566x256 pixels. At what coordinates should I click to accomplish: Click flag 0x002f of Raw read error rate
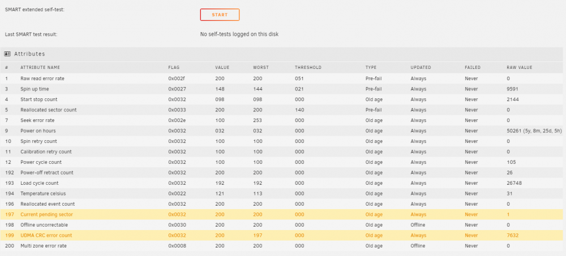tap(177, 78)
